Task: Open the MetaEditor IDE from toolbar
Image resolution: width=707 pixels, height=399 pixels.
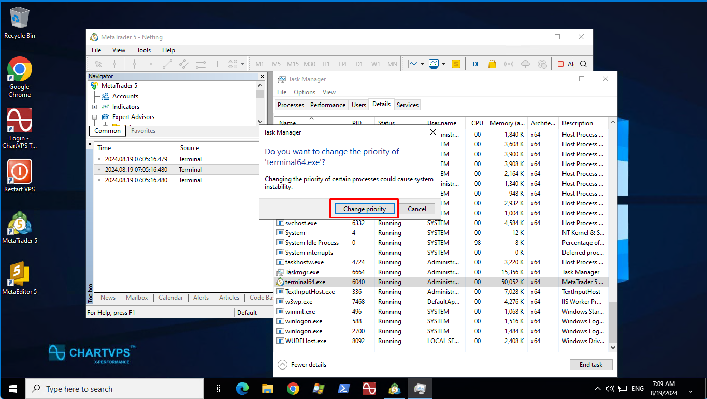Action: (475, 64)
